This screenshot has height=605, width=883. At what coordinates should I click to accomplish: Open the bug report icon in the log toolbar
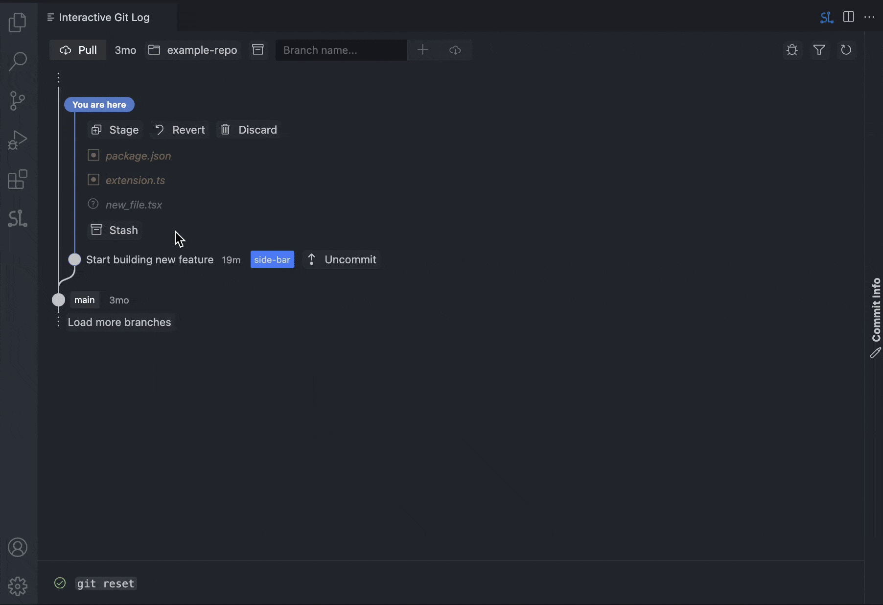792,50
